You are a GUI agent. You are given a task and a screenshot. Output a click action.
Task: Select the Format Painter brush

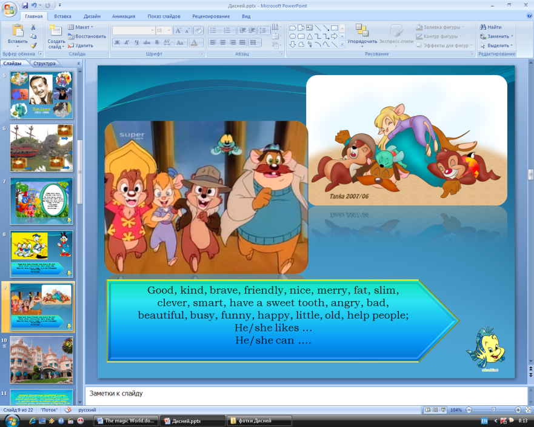pos(33,45)
